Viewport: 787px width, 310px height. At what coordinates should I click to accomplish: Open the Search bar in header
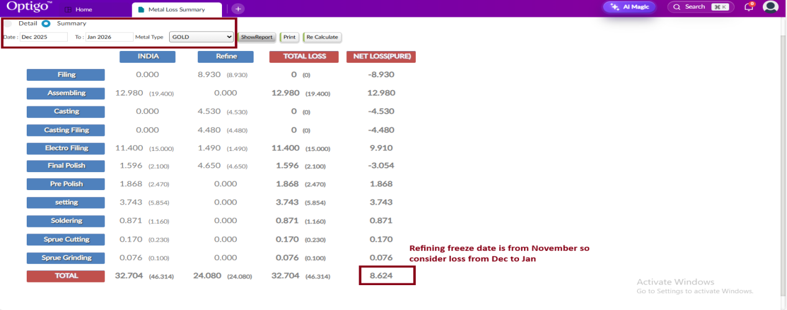[x=701, y=7]
